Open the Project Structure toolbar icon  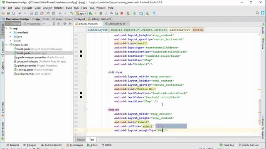141,13
